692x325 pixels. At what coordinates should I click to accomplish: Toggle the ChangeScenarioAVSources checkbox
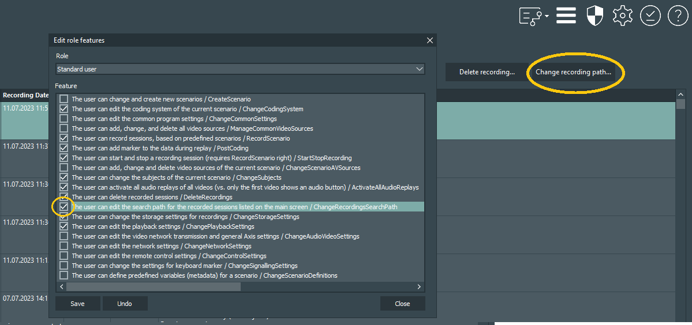tap(64, 167)
